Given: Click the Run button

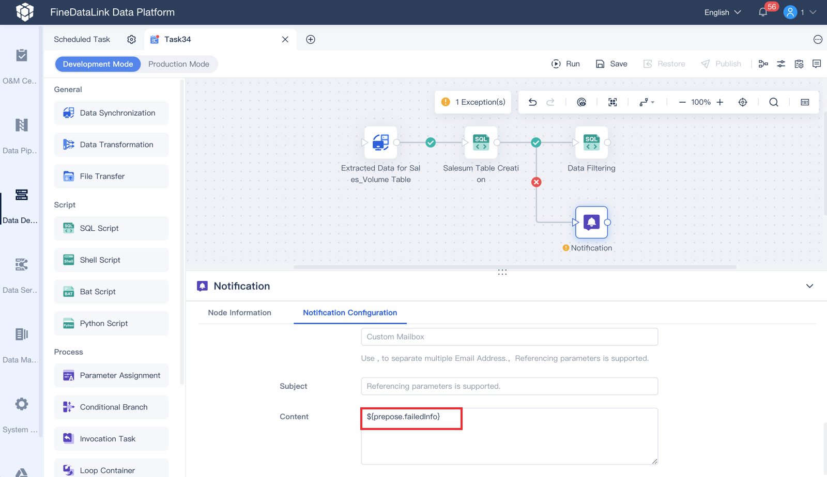Looking at the screenshot, I should (565, 64).
